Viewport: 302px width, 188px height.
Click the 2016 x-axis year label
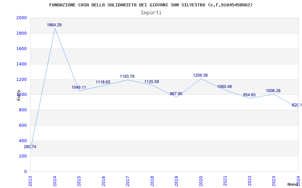[x=103, y=181]
